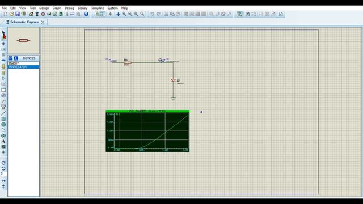Click the false origin toolbar icon
The height and width of the screenshot is (204, 363).
click(x=111, y=14)
